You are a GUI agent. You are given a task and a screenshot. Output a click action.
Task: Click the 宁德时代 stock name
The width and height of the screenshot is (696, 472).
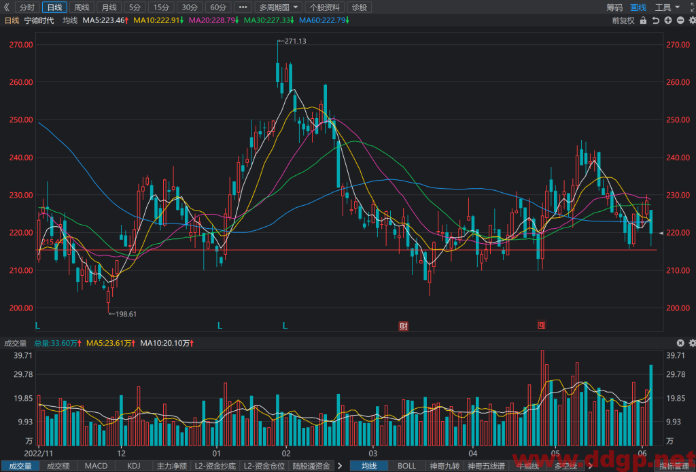(x=39, y=20)
